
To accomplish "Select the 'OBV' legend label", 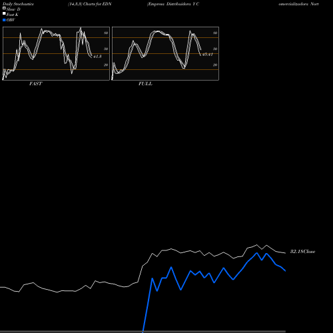I will (x=11, y=20).
